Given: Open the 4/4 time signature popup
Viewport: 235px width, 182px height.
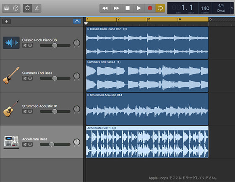Looking at the screenshot, I should 221,5.
